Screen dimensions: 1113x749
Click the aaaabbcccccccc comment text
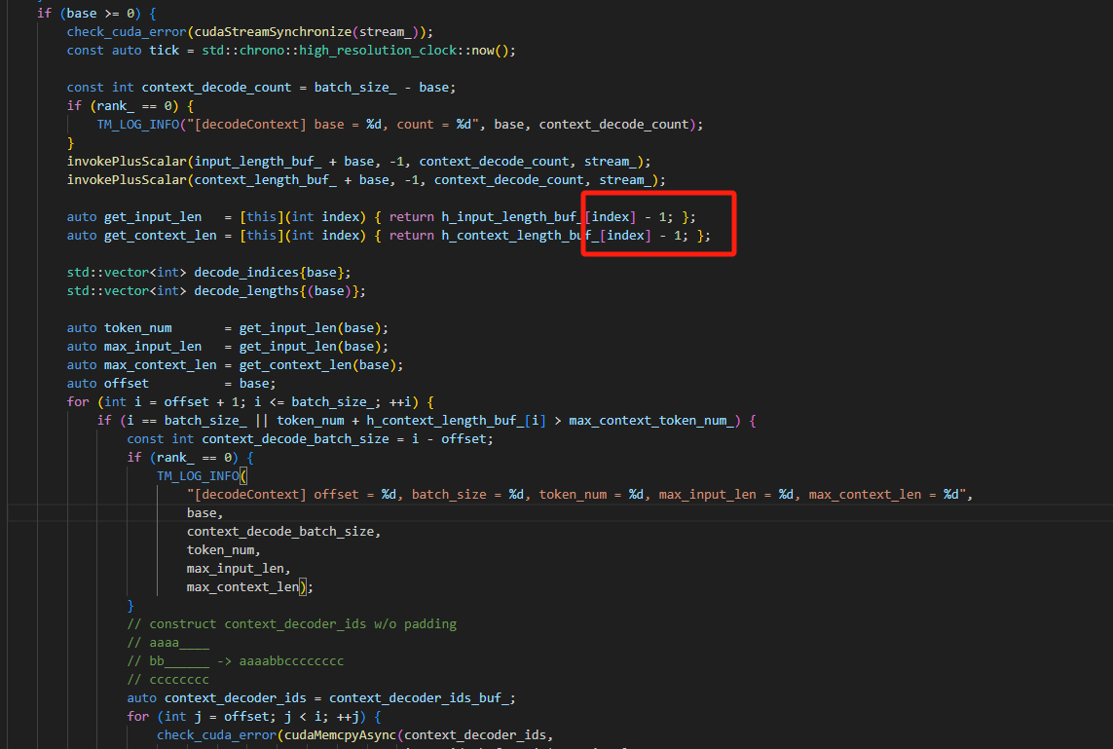coord(291,660)
